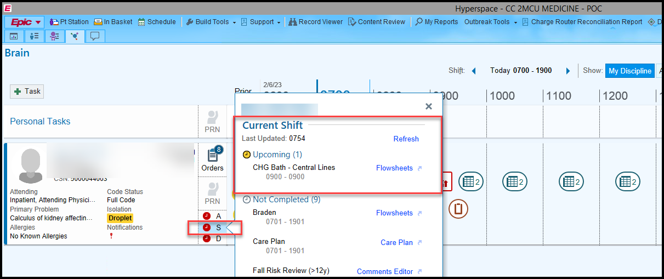Collapse the Upcoming (1) section
The width and height of the screenshot is (664, 279).
point(272,155)
